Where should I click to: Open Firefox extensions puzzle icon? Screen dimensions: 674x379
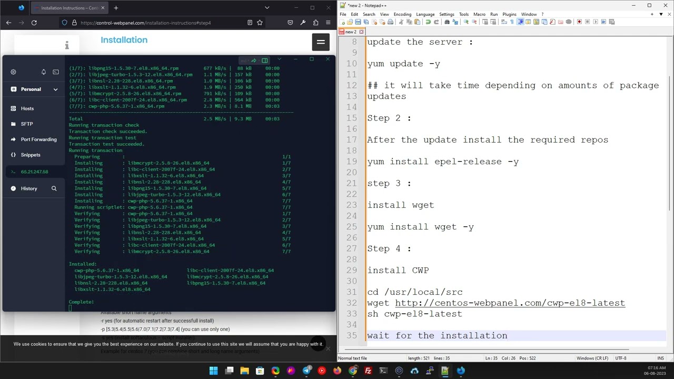pos(315,23)
